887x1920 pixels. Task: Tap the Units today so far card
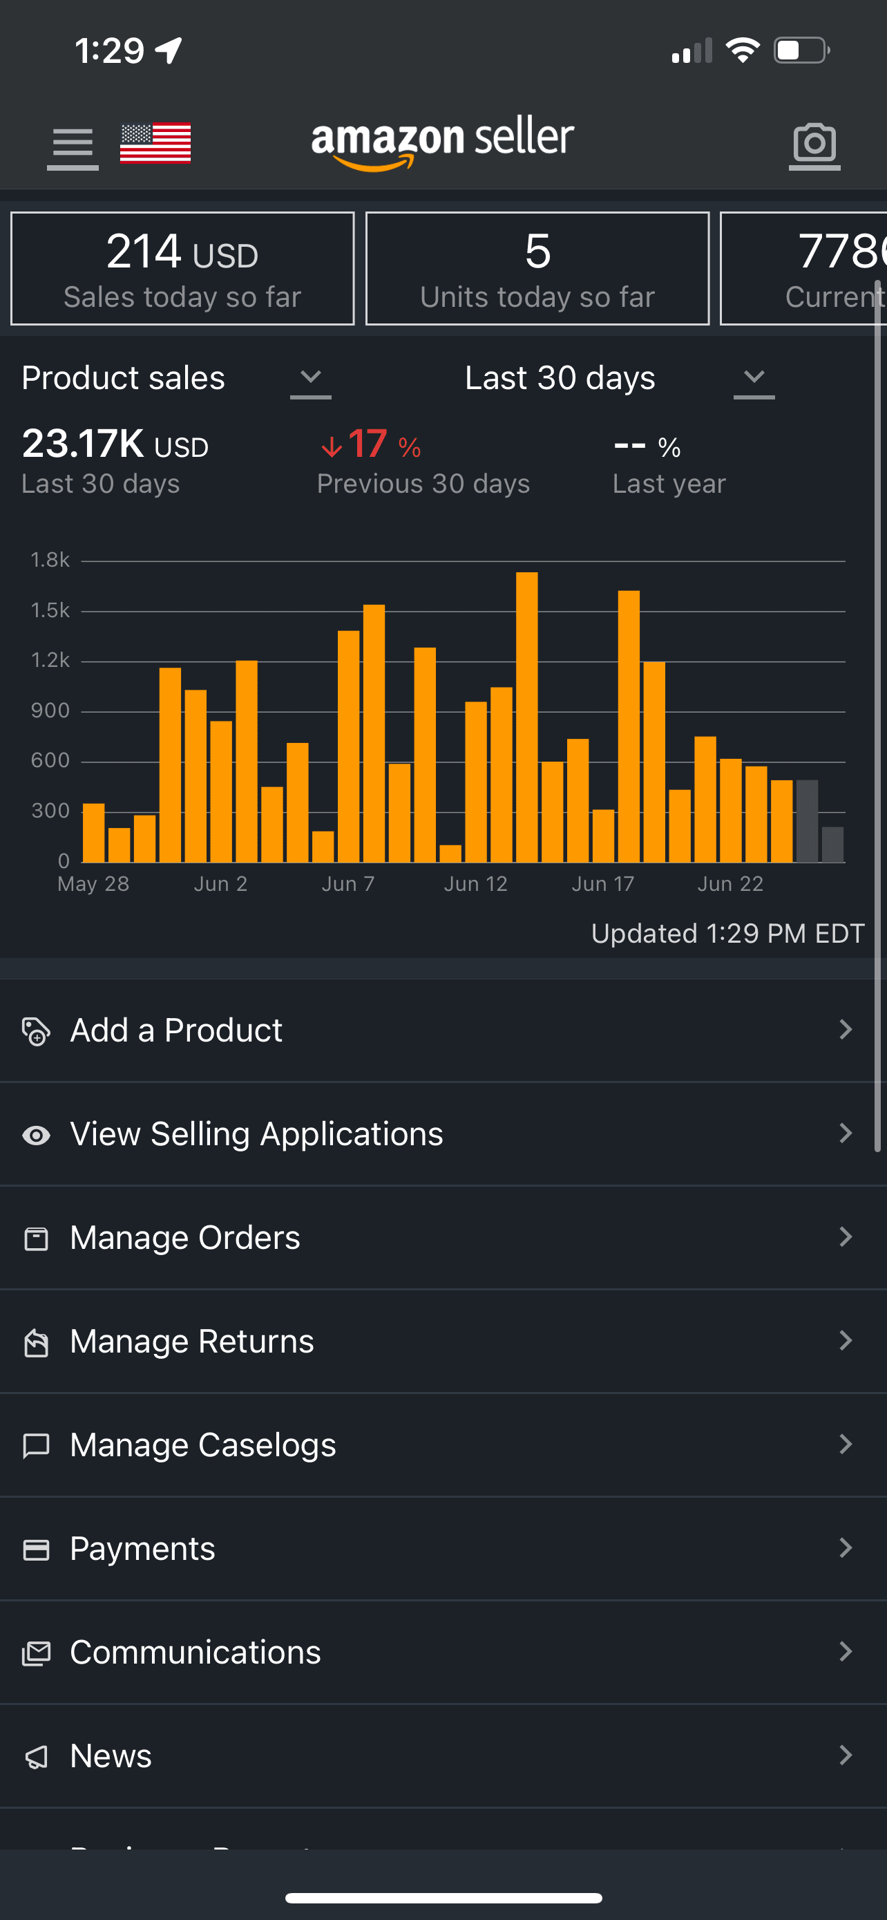(537, 269)
